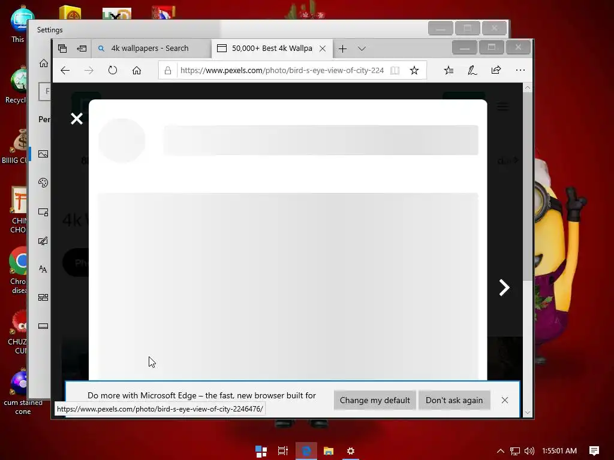Go to next photo with right arrow
This screenshot has height=460, width=614.
[504, 287]
